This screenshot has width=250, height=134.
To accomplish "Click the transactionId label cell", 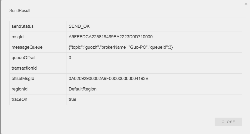I will point(38,68).
